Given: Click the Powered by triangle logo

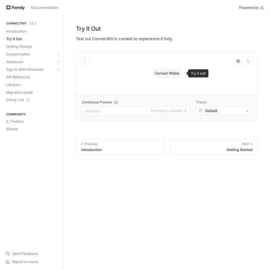Looking at the screenshot, I should coord(262,8).
